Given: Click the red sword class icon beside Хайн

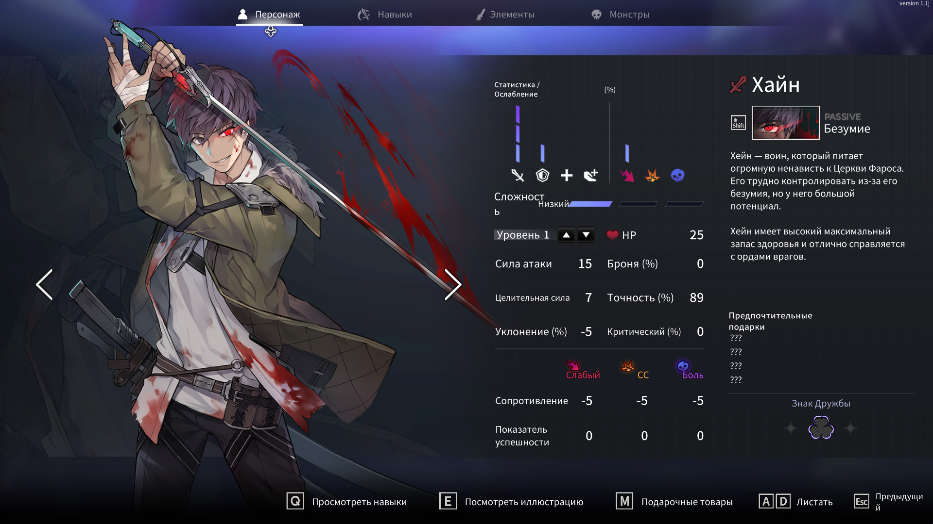Looking at the screenshot, I should (x=738, y=85).
